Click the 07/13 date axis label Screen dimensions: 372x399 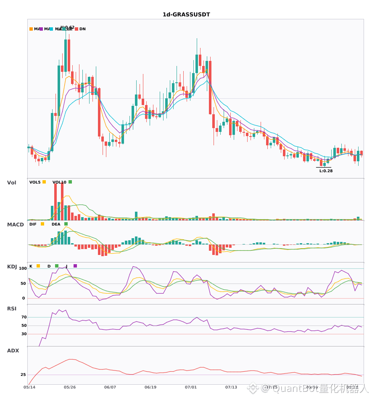tap(231, 387)
